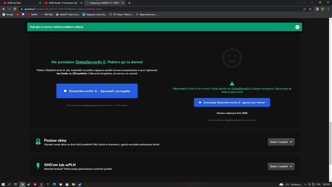The height and width of the screenshot is (187, 332).
Task: Open the MetaTFT Team Comps bookmark
Action: [68, 15]
